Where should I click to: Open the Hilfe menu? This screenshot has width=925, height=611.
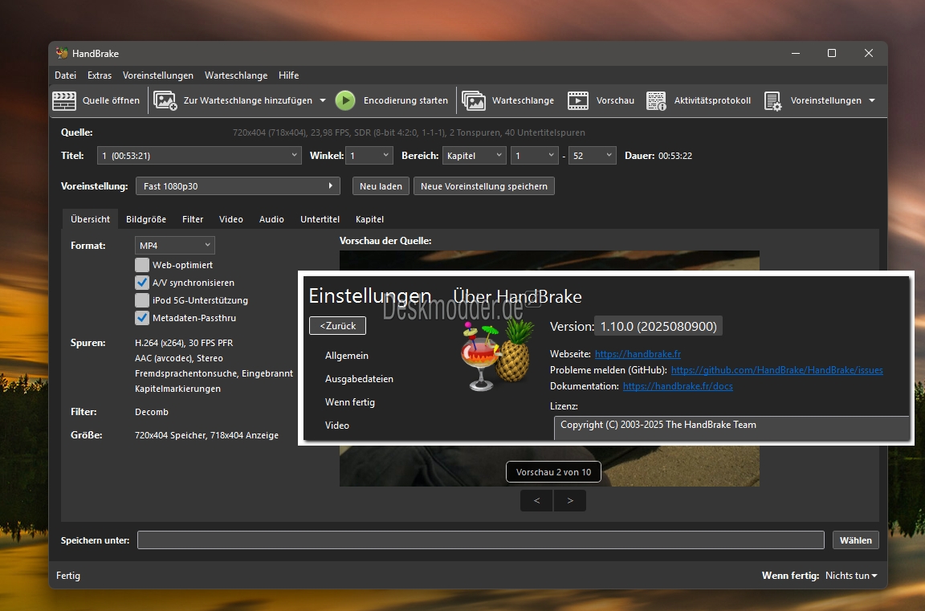[x=288, y=75]
